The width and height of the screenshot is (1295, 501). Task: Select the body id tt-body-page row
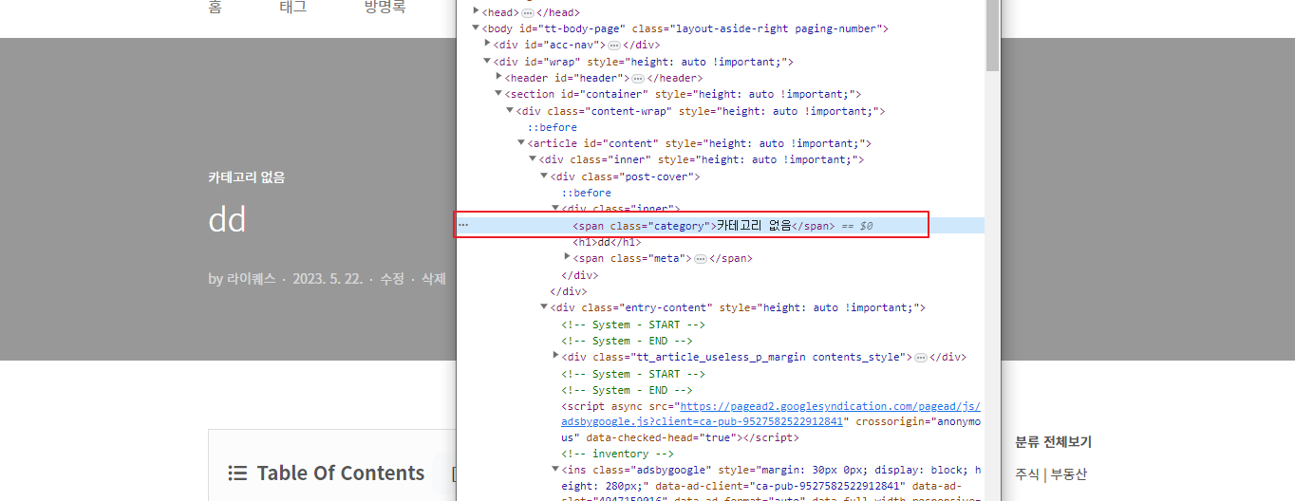pos(721,28)
